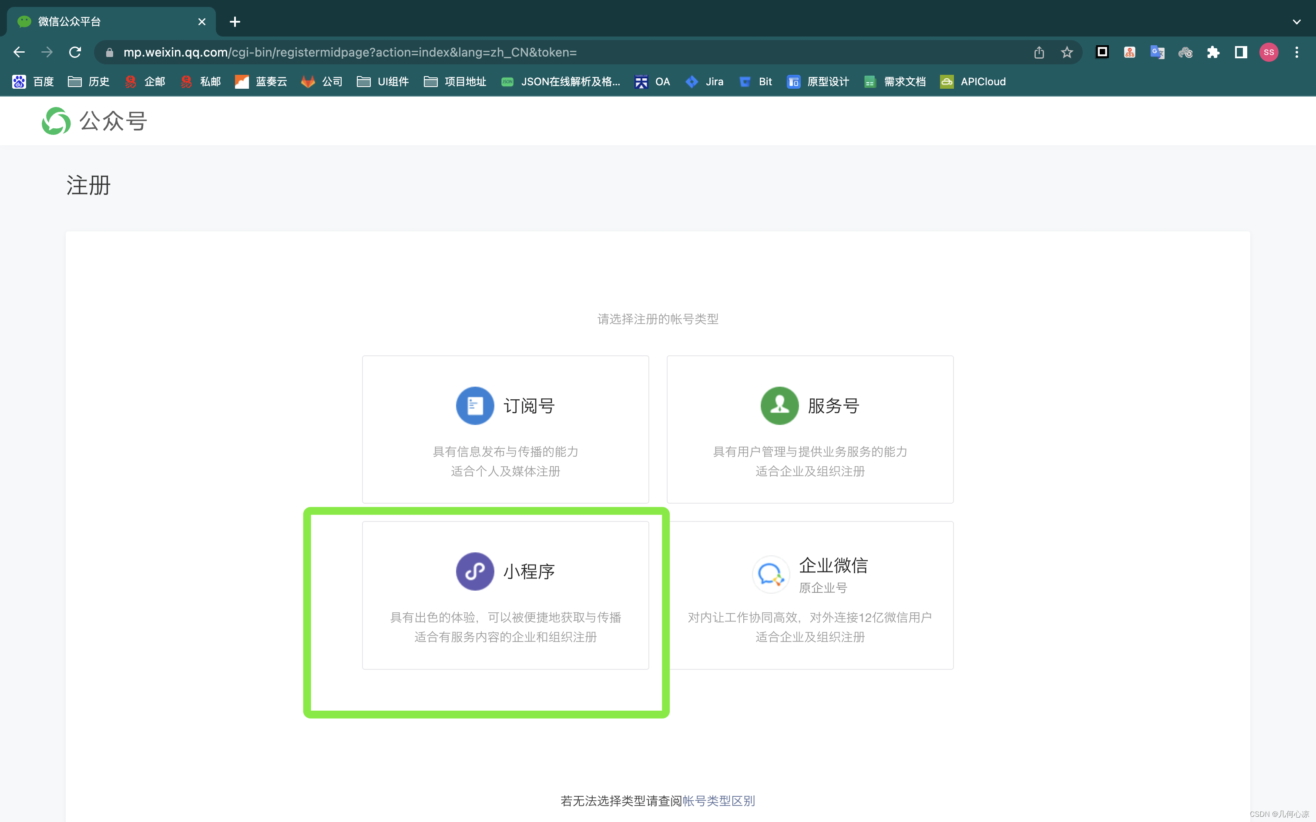Open the 项目地址 bookmark folder

[455, 82]
